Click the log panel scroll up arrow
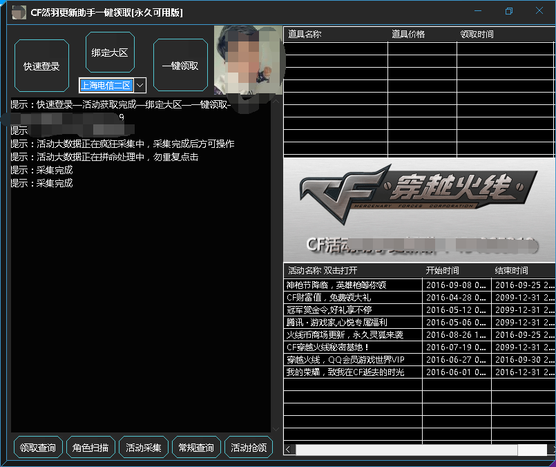This screenshot has height=467, width=556. pyautogui.click(x=276, y=102)
